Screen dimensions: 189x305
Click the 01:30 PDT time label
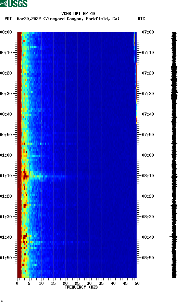pyautogui.click(x=6, y=217)
